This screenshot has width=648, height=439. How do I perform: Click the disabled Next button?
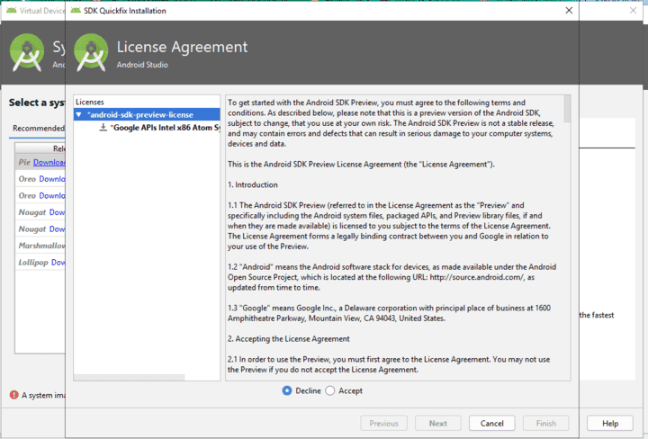(x=438, y=424)
